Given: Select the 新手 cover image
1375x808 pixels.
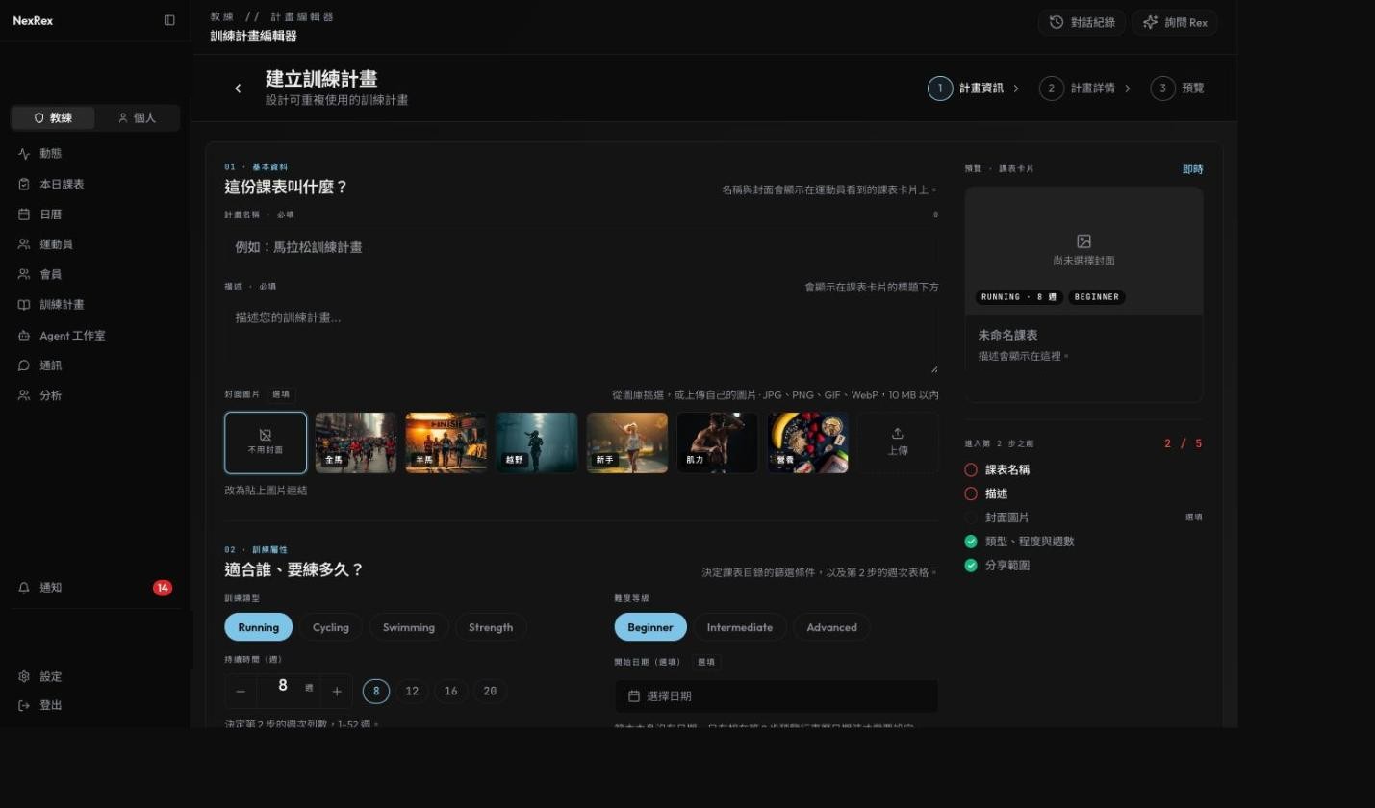Looking at the screenshot, I should (x=627, y=442).
